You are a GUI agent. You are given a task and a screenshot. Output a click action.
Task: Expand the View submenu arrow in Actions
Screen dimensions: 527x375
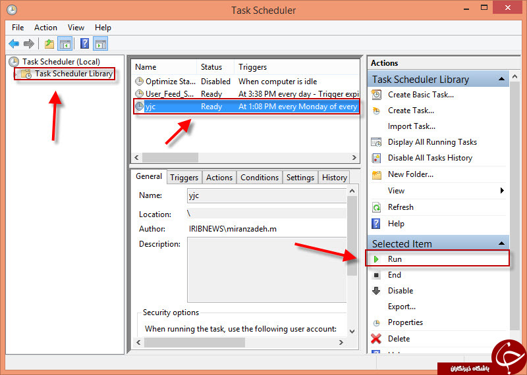pyautogui.click(x=502, y=191)
